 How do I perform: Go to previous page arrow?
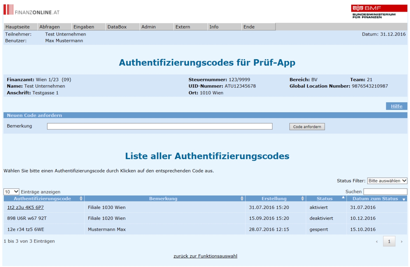tap(377, 241)
